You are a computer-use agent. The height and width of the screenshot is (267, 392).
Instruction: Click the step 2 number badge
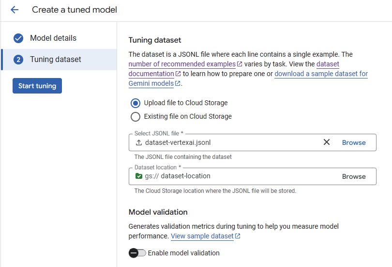18,60
